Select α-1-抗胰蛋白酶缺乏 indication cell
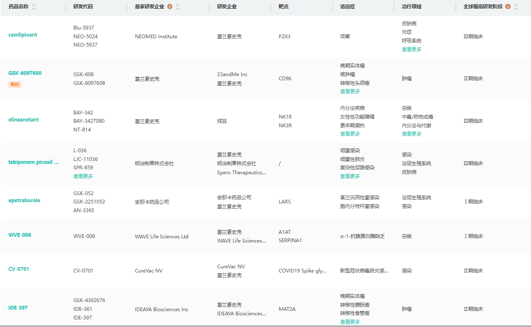Viewport: 531px width, 327px height. [362, 236]
